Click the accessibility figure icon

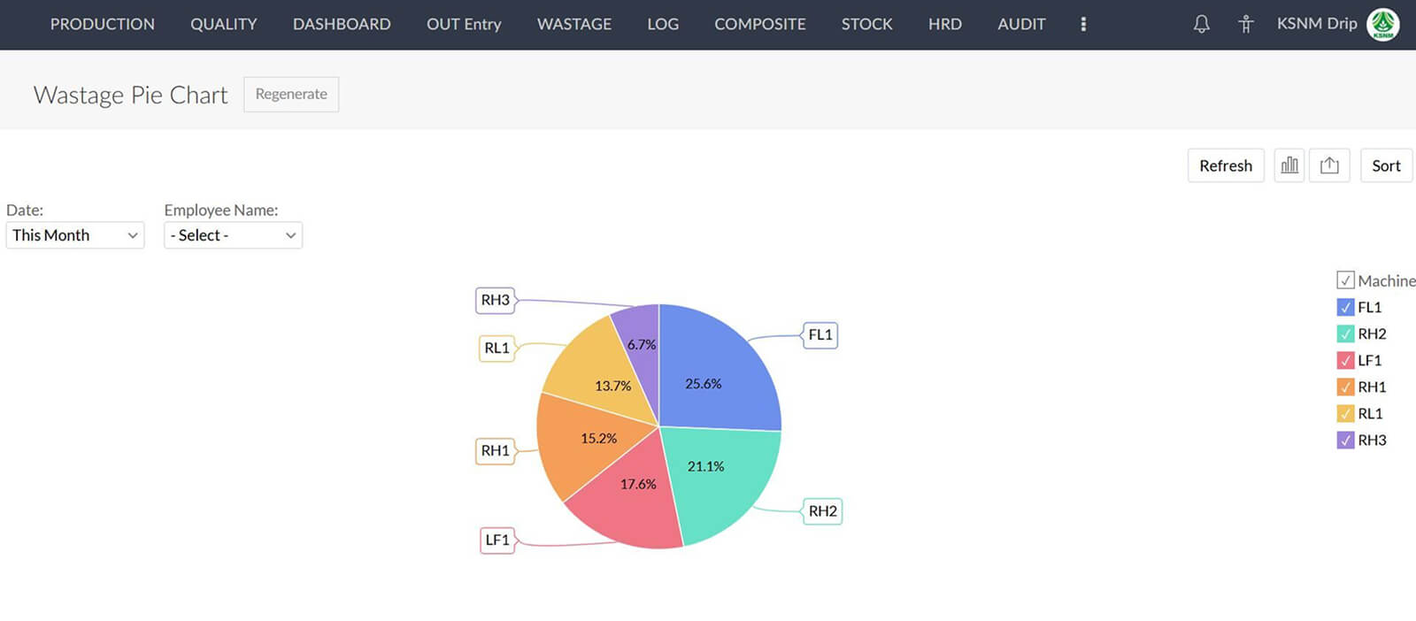1245,24
